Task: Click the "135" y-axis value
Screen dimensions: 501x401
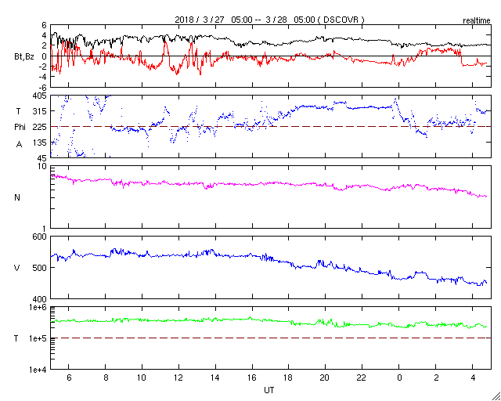Action: [40, 143]
